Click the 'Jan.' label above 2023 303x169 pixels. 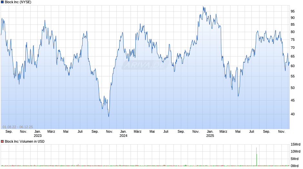tap(38, 131)
